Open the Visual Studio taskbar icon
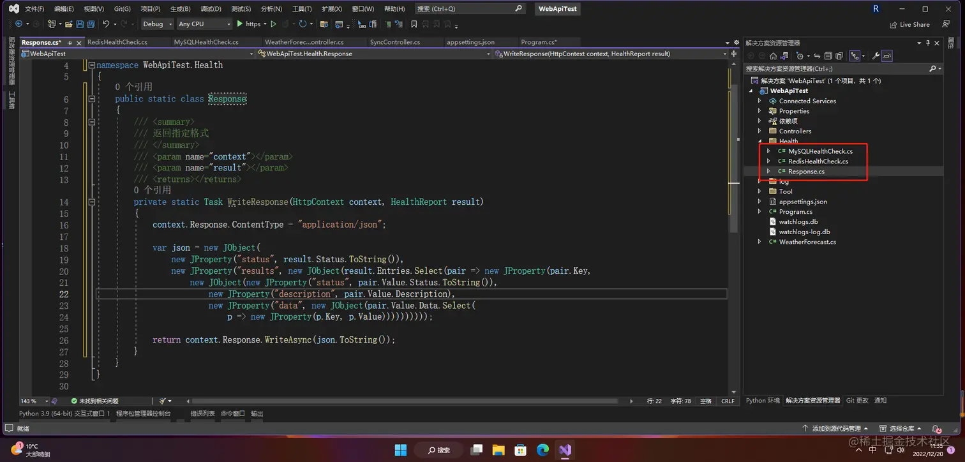Image resolution: width=965 pixels, height=462 pixels. pyautogui.click(x=565, y=449)
